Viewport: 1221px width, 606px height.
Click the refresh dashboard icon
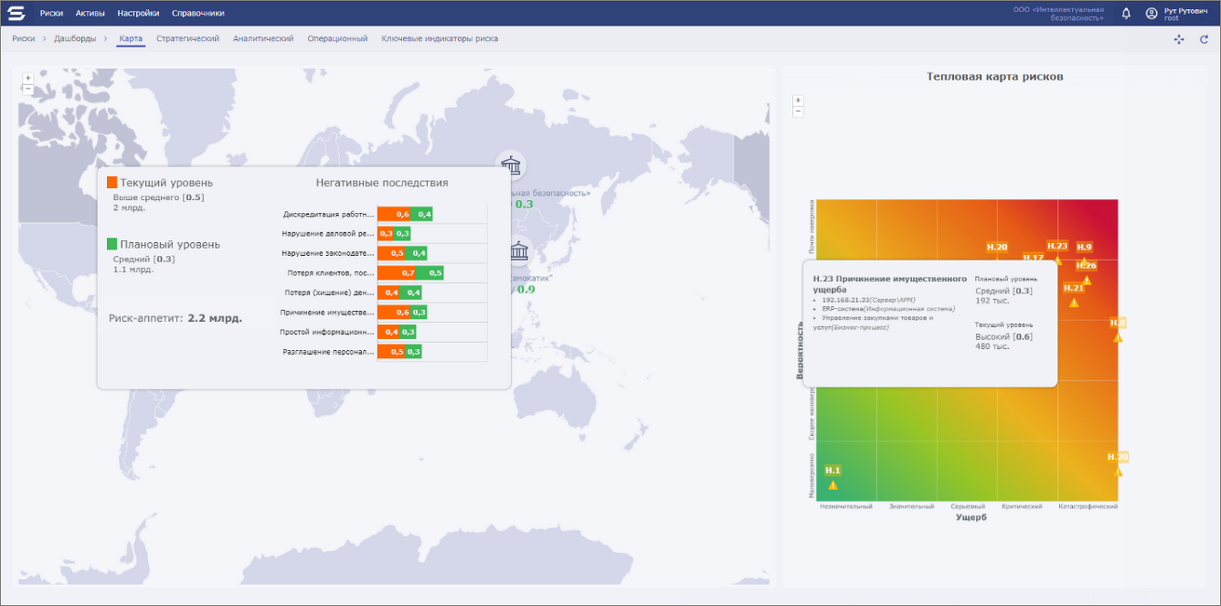(1204, 39)
